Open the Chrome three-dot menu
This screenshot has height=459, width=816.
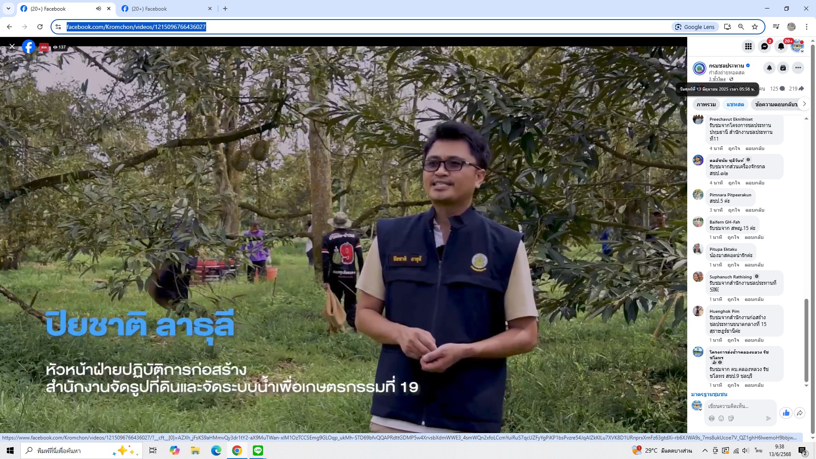[x=807, y=27]
